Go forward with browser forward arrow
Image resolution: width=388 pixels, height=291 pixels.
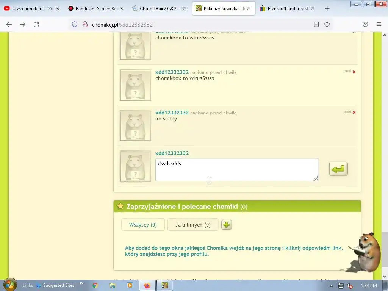coord(23,25)
